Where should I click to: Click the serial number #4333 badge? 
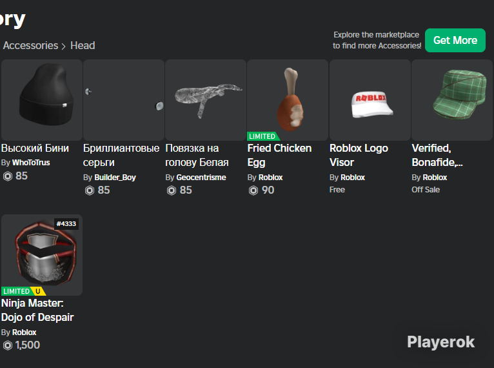66,224
